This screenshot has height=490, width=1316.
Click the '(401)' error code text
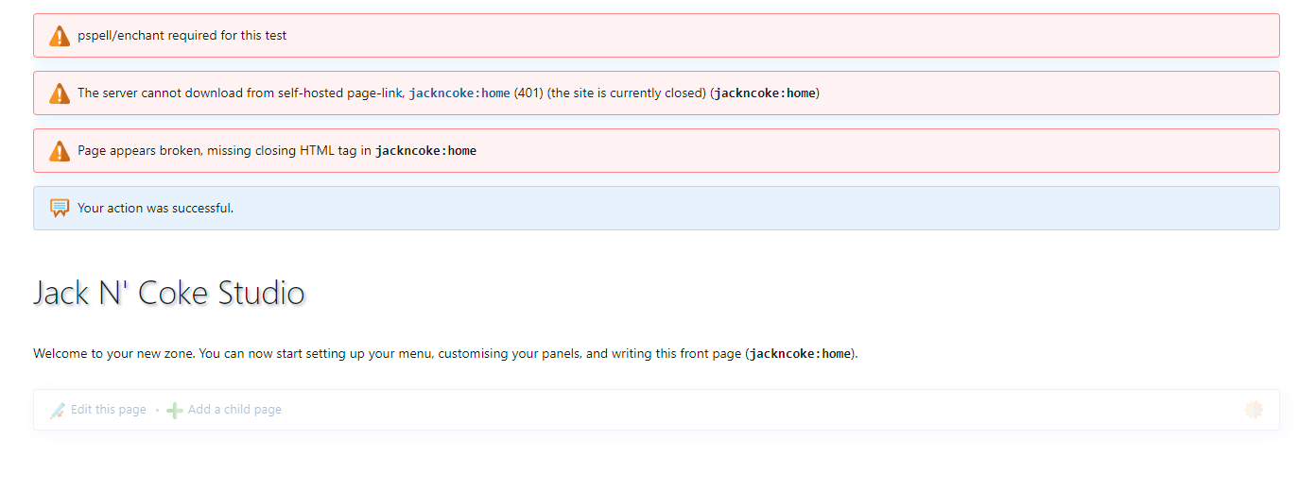click(528, 93)
